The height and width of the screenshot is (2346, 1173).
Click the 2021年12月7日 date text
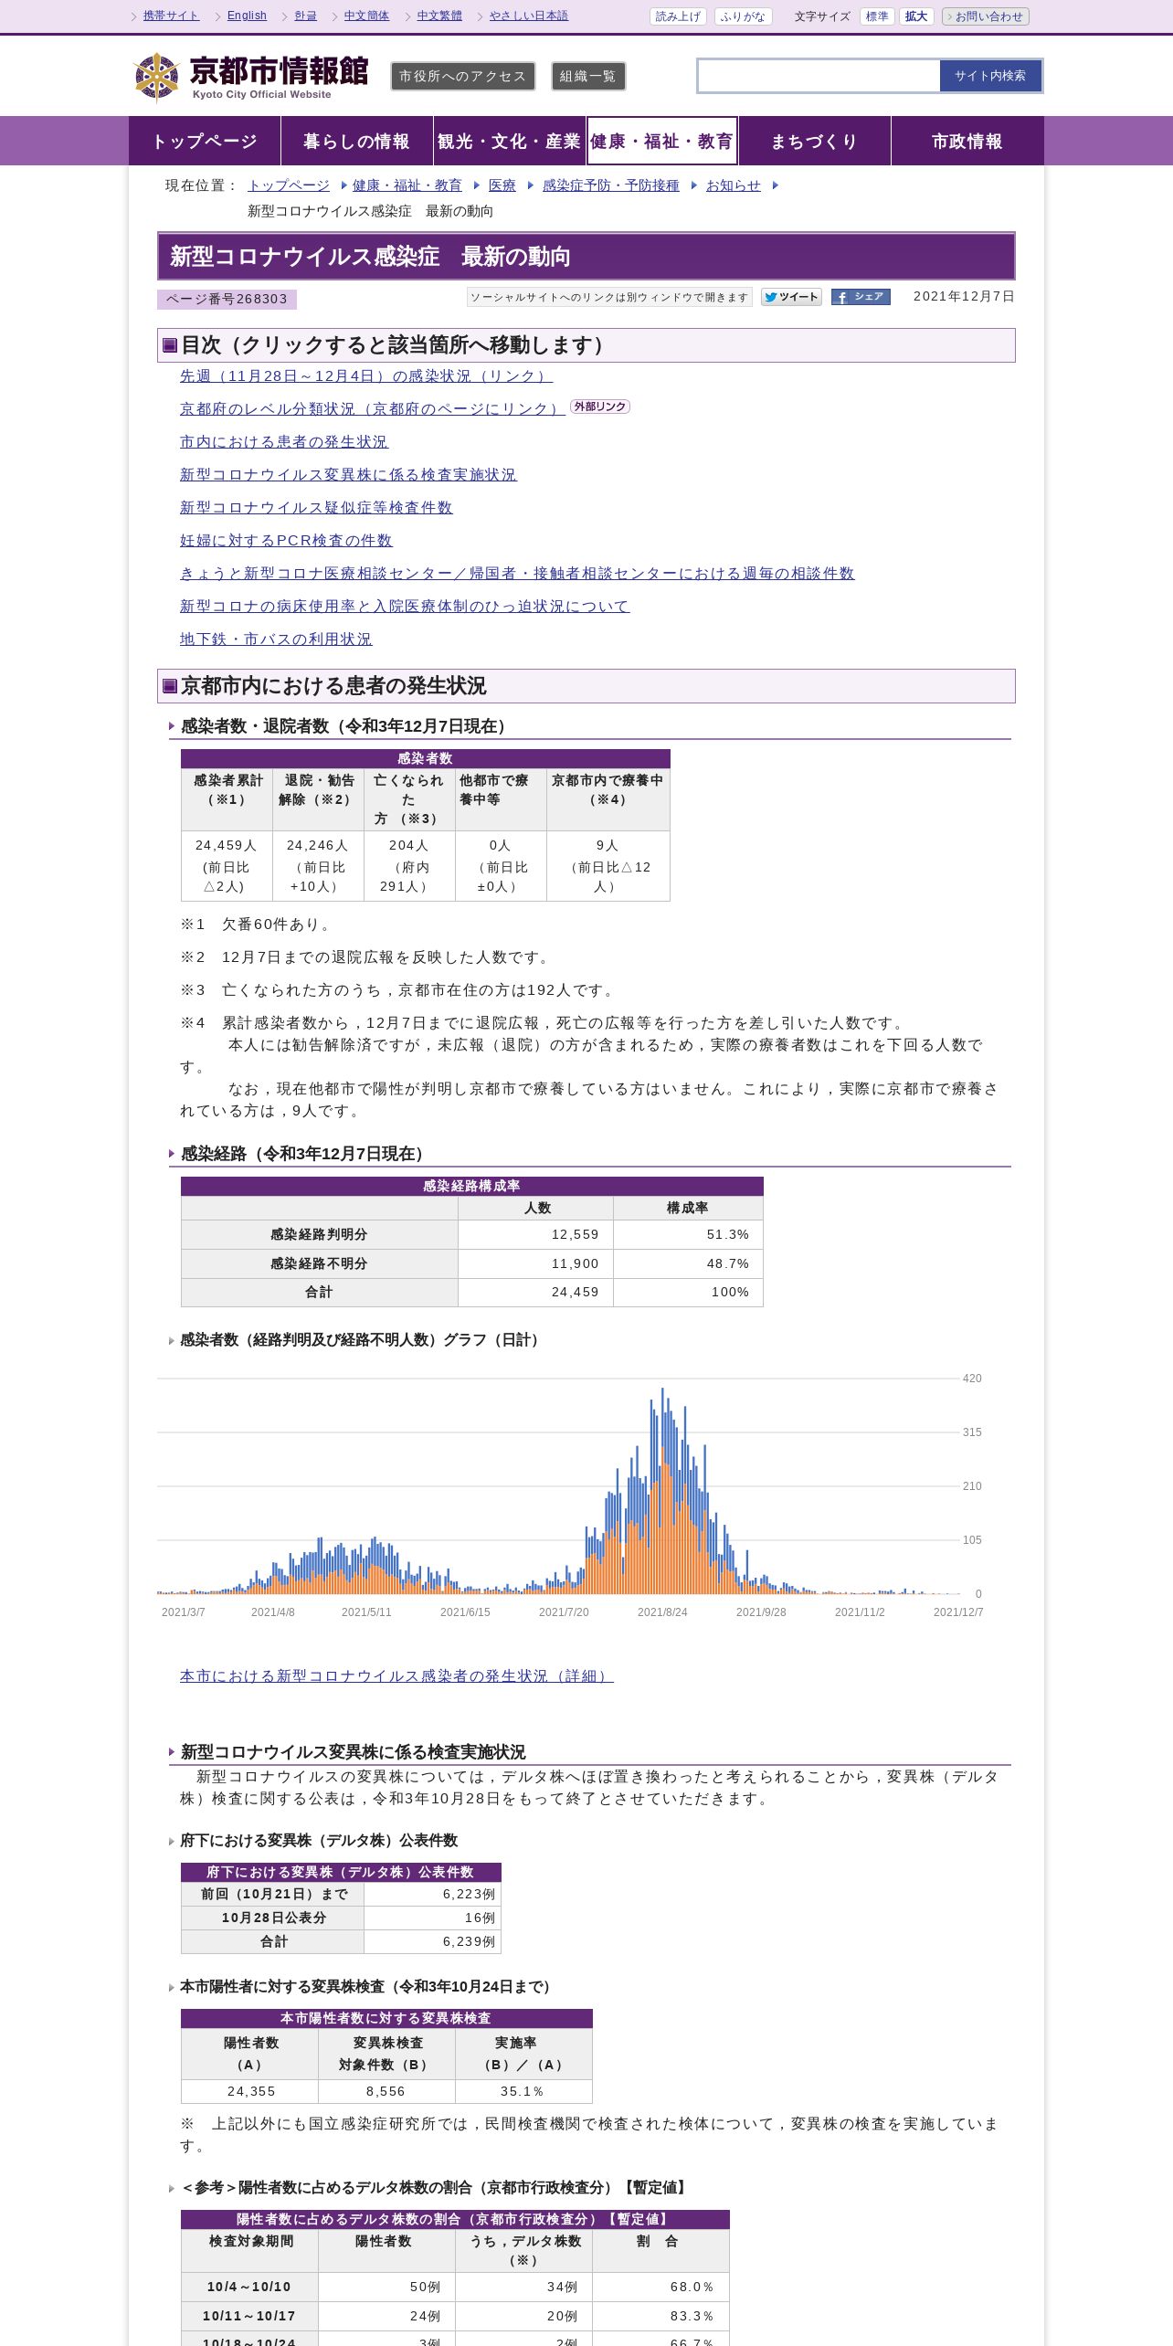click(964, 297)
